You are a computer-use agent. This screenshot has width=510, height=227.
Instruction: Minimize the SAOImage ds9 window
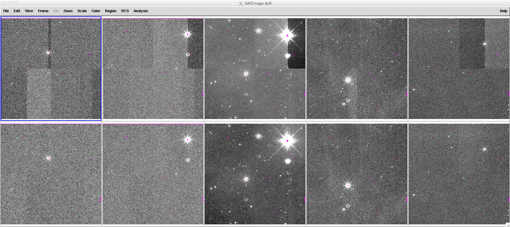coord(10,3)
